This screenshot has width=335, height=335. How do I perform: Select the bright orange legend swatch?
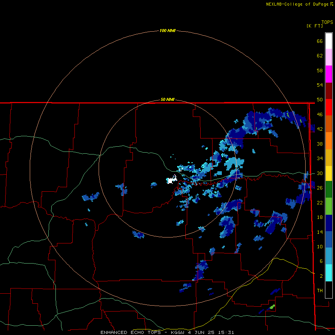[329, 141]
